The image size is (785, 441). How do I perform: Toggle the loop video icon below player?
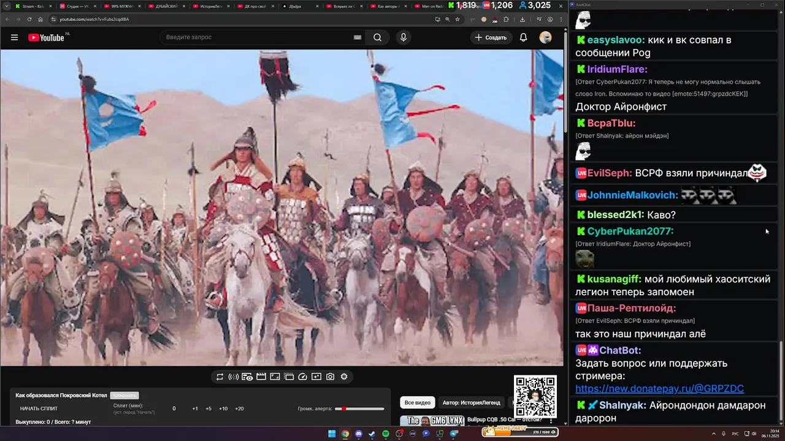220,377
